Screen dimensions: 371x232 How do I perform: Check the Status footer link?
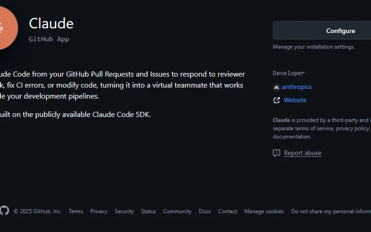(148, 211)
